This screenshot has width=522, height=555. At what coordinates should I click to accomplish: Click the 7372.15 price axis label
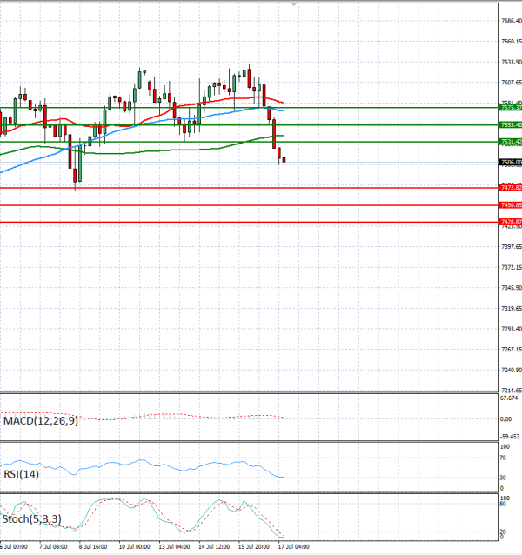point(512,268)
